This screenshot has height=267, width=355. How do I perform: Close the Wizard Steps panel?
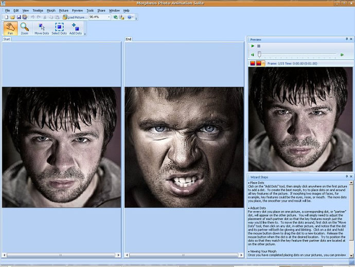351,176
